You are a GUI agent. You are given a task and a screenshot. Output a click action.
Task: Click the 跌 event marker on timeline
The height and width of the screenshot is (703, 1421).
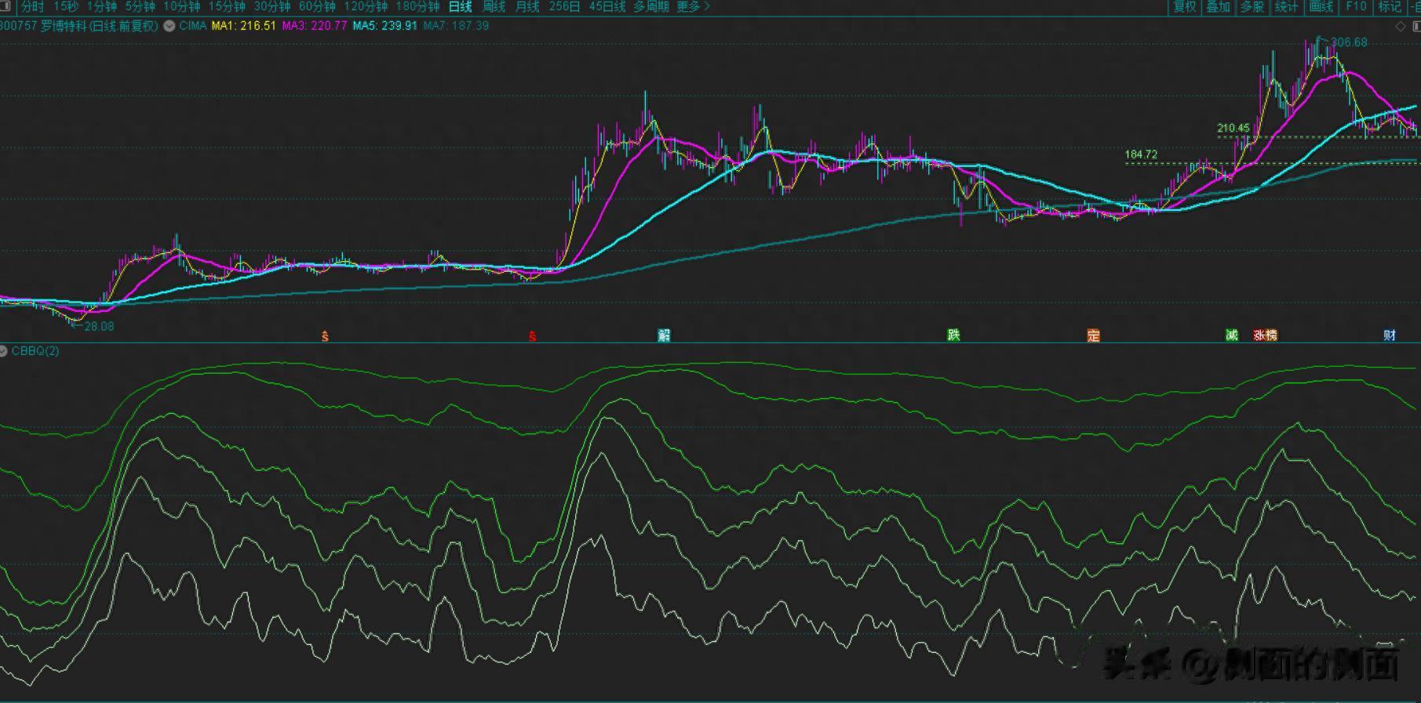[953, 335]
